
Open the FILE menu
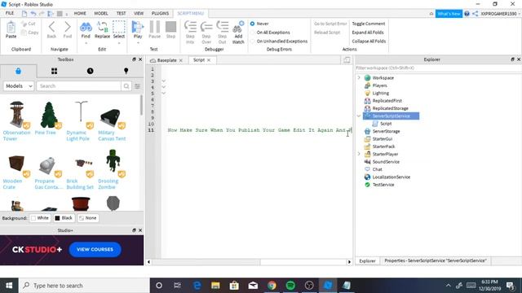click(10, 13)
